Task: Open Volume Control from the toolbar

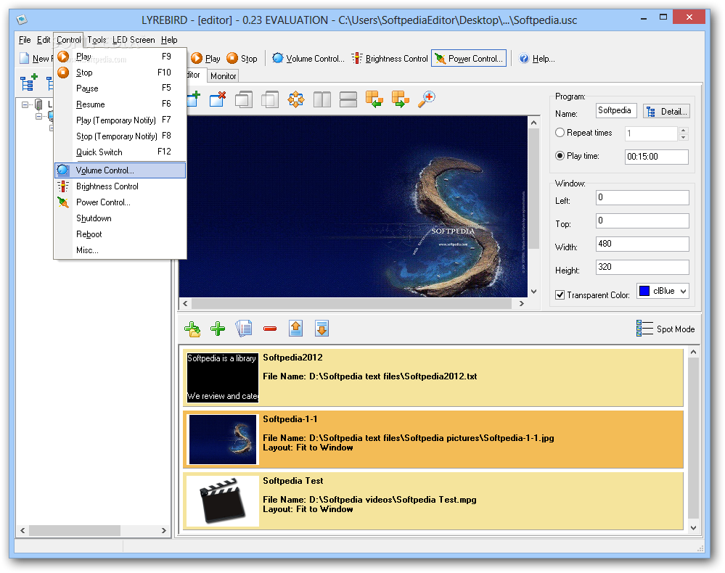Action: click(x=308, y=58)
